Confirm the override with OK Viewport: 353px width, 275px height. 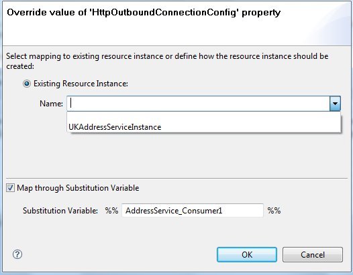(247, 254)
